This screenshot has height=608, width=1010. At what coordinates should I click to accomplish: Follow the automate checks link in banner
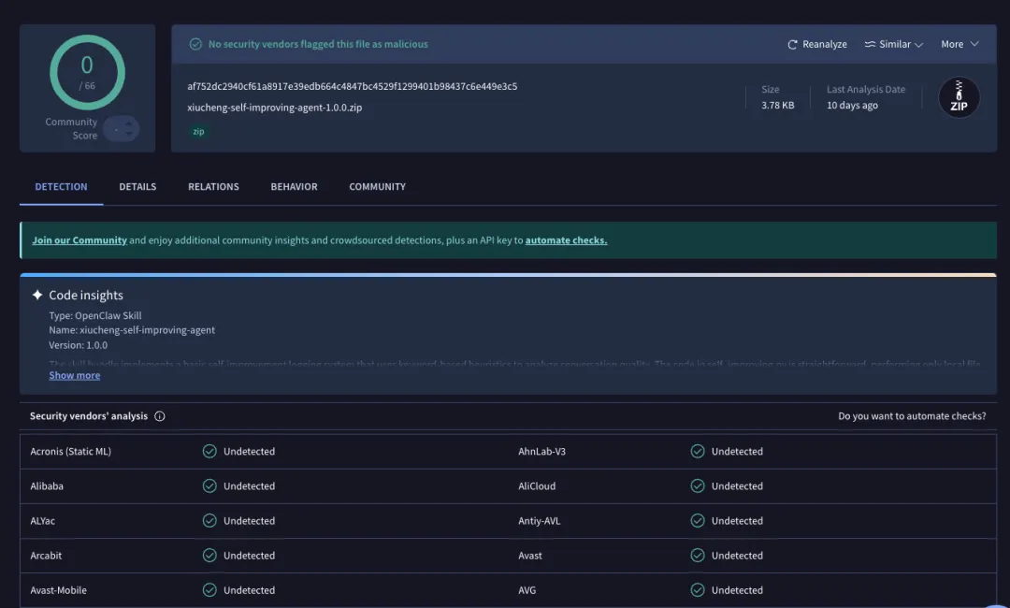tap(566, 240)
